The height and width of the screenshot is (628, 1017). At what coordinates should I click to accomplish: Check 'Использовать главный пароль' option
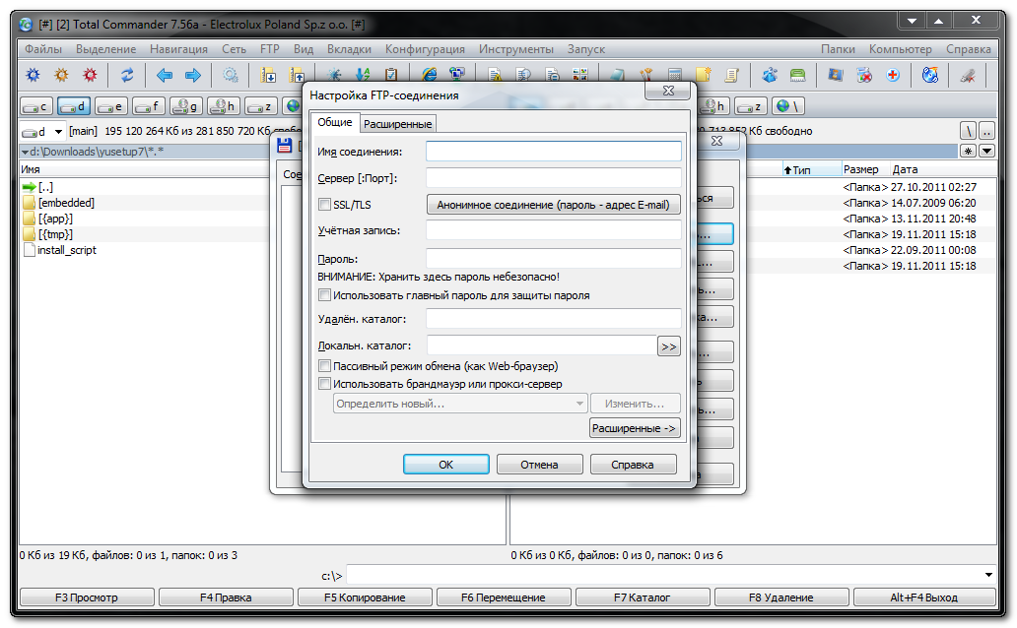click(325, 295)
